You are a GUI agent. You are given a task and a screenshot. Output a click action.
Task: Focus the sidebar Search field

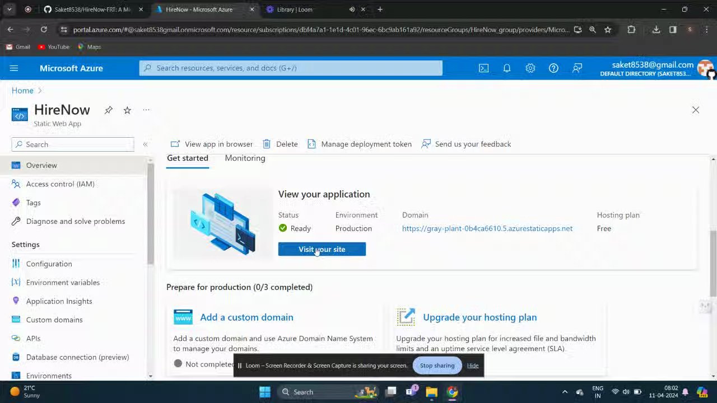[x=73, y=144]
